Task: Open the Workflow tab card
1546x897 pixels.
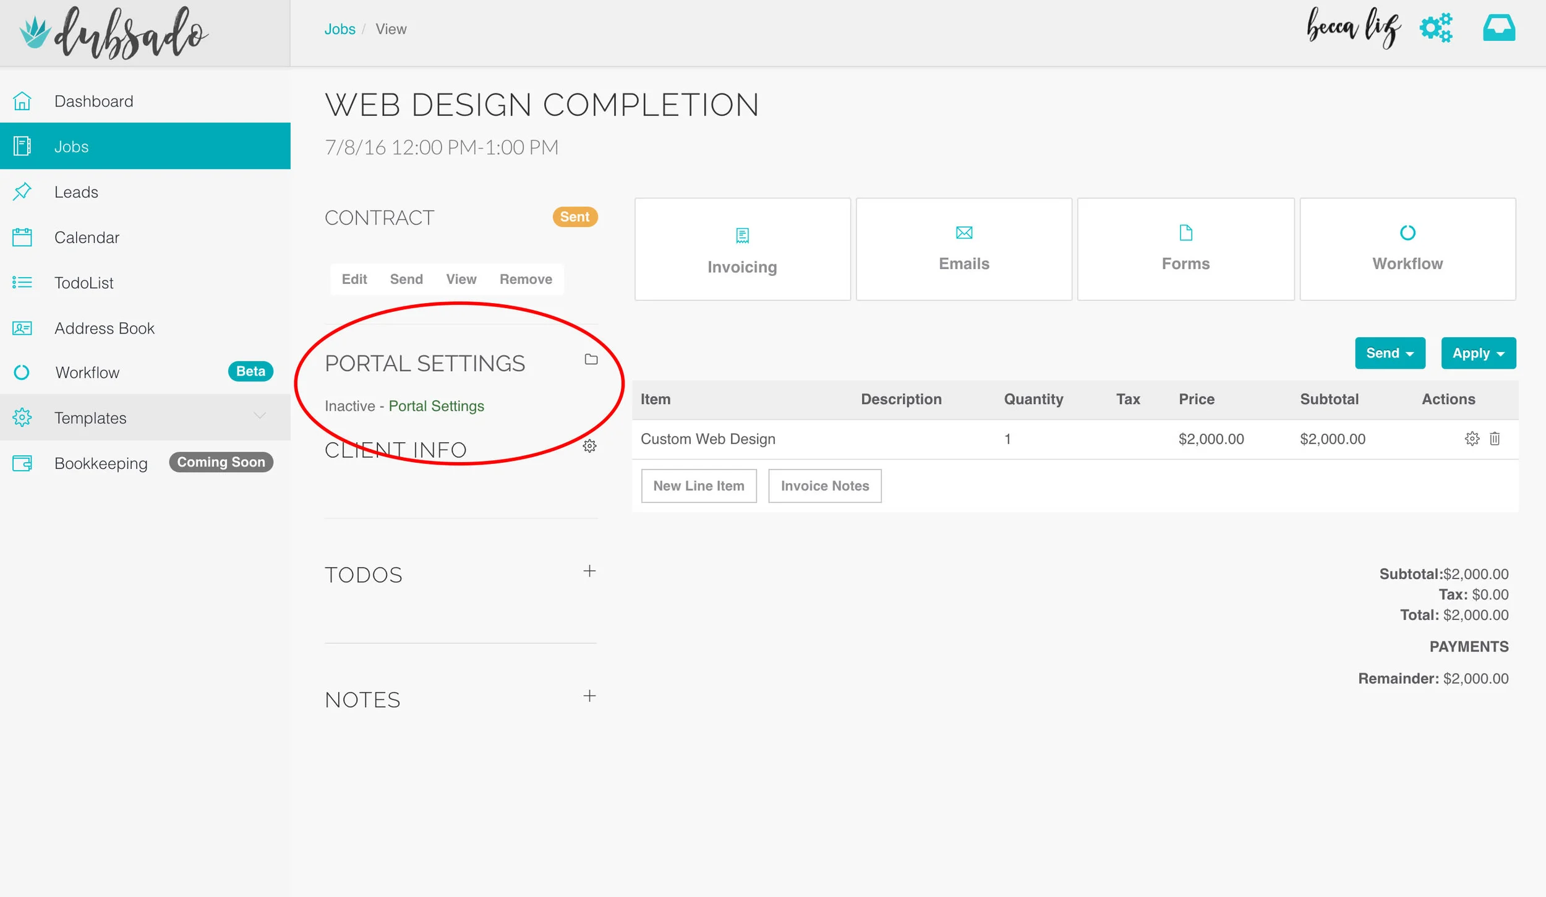Action: point(1407,249)
